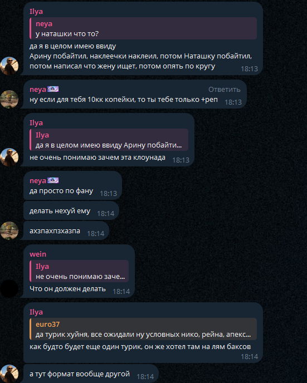
Task: Click Ilya's avatar at the bottom message
Action: 9,374
